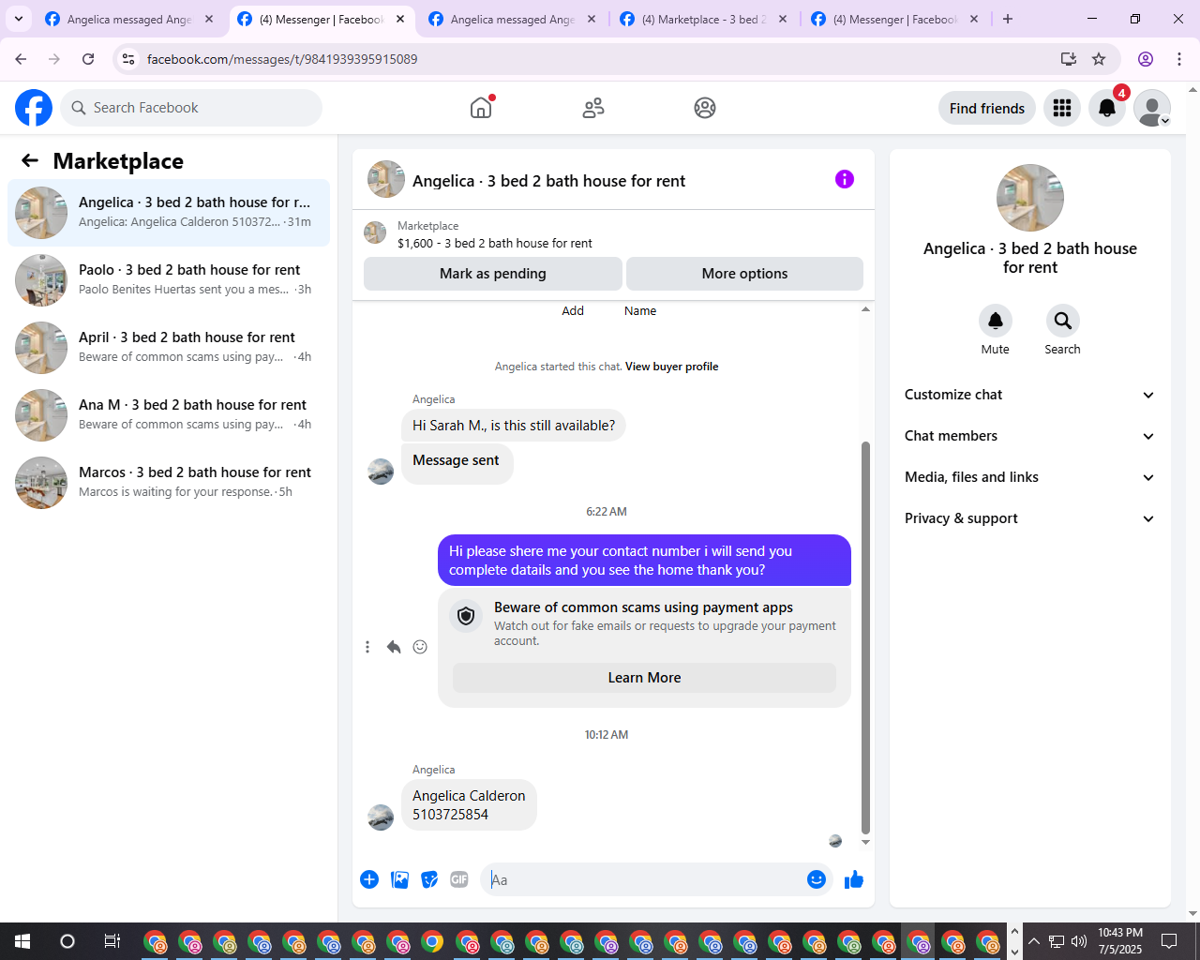
Task: Focus the Search Facebook field
Action: [x=191, y=108]
